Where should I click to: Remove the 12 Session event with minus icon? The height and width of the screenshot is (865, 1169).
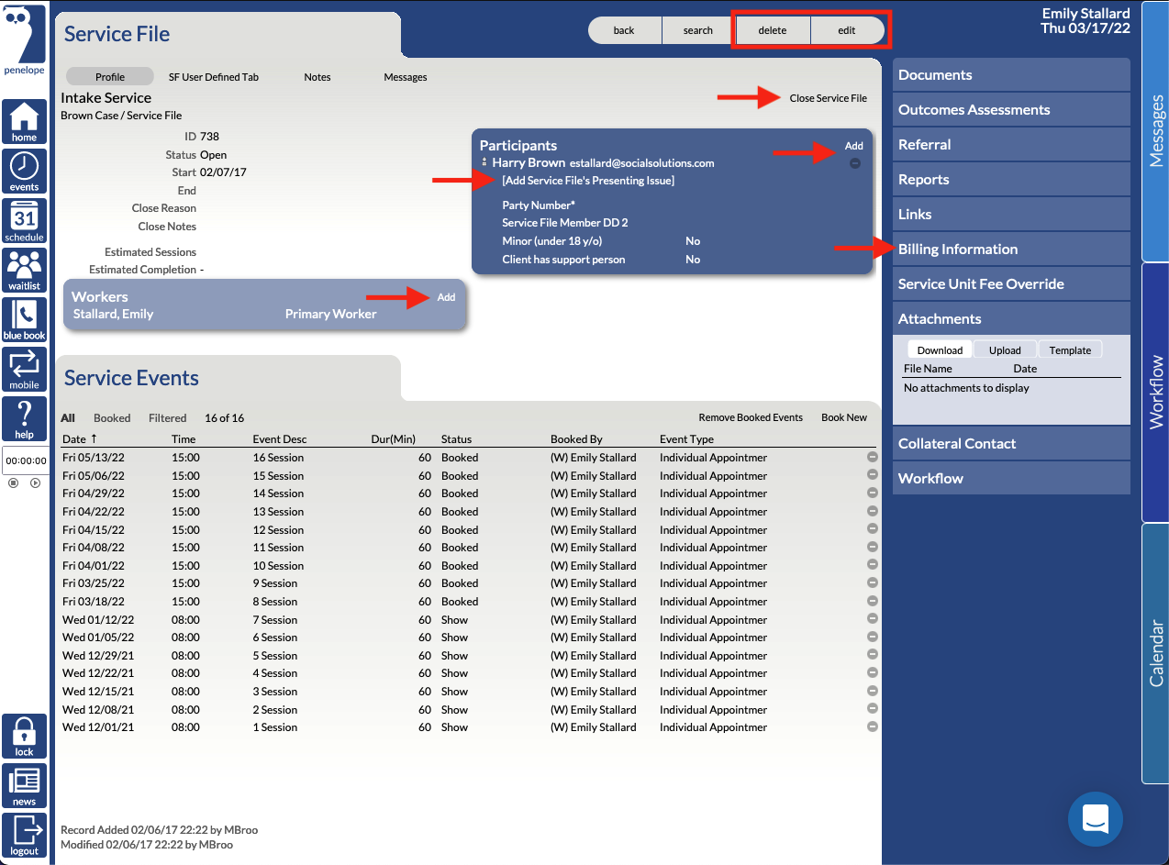[873, 529]
